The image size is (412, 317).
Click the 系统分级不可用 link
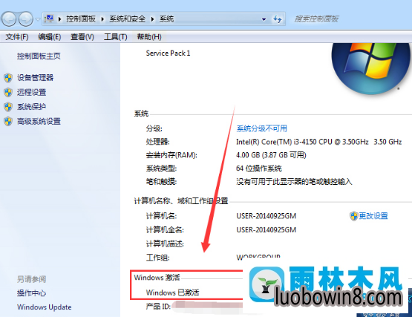tap(262, 128)
